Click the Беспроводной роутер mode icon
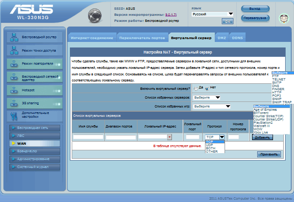 (14, 37)
